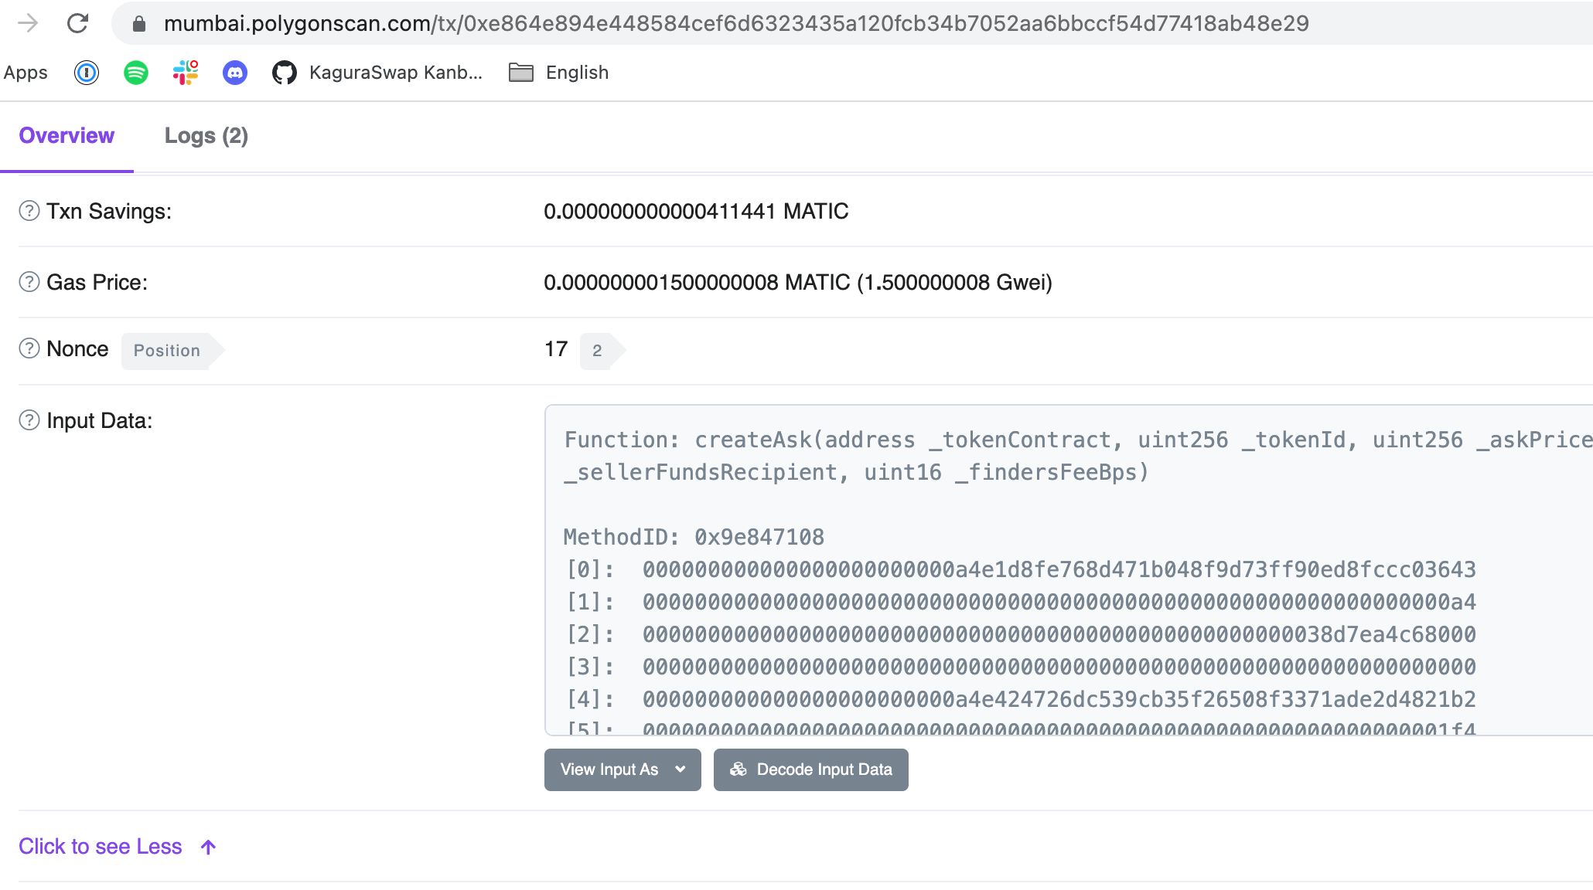Click Slack icon in browser toolbar
The height and width of the screenshot is (890, 1593).
[x=184, y=72]
